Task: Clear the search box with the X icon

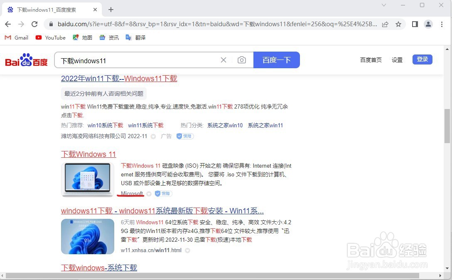Action: (x=224, y=60)
